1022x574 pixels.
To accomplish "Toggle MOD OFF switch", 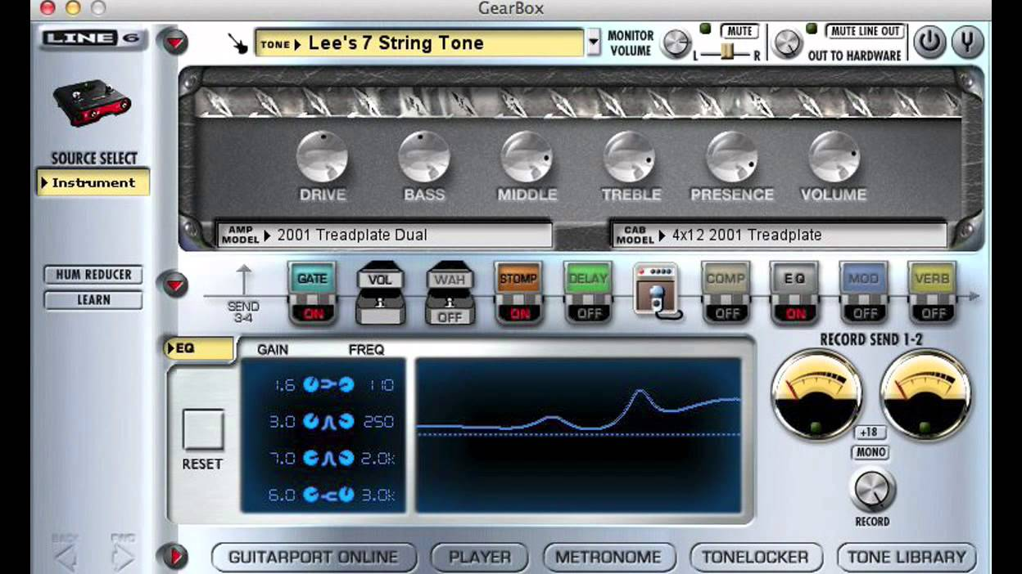I will 864,313.
